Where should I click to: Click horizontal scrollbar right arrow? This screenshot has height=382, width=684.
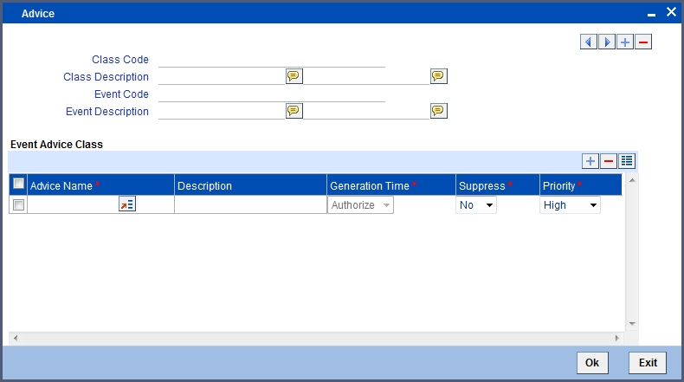pyautogui.click(x=616, y=338)
